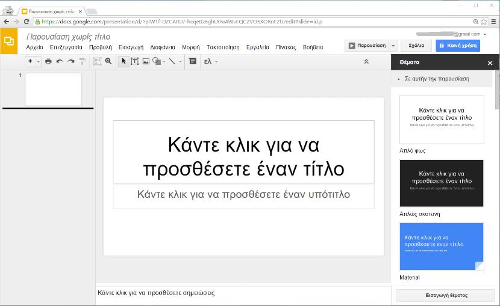
Task: Add a new slide with plus button
Action: 30,61
